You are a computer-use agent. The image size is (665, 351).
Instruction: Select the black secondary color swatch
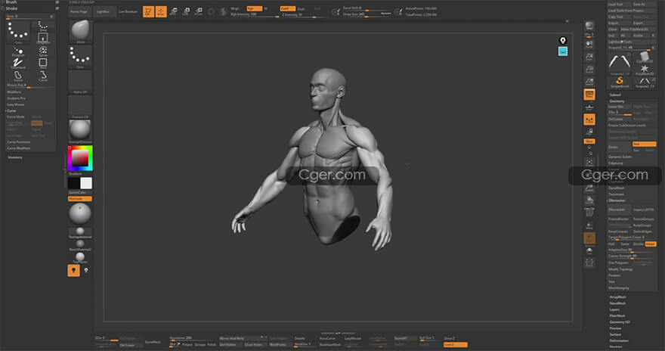click(74, 183)
